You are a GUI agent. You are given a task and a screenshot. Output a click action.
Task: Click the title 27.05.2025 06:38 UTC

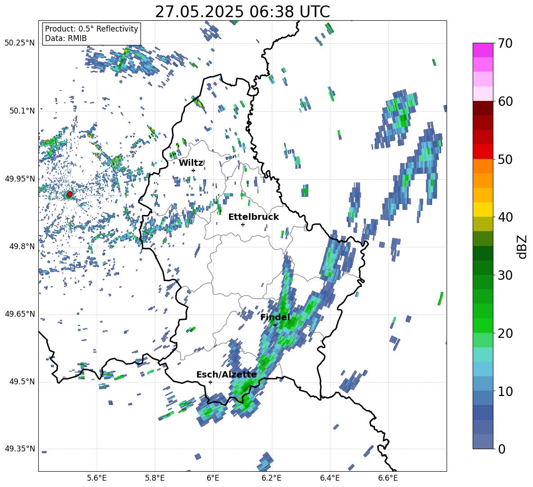(x=242, y=12)
